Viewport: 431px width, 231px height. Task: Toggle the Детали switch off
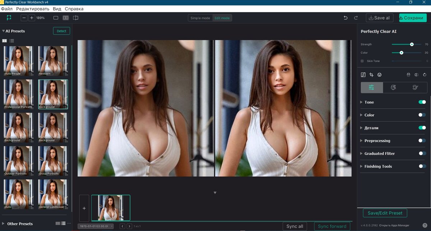tap(422, 128)
